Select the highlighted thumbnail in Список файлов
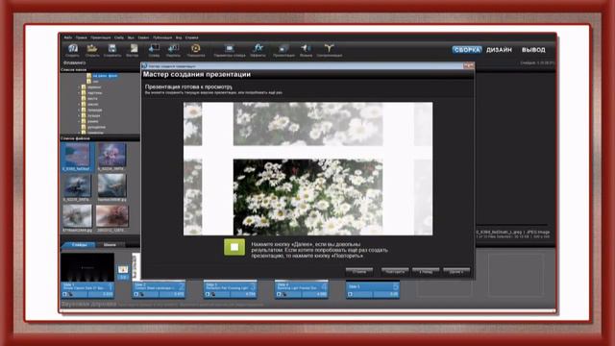615x346 pixels. coord(77,157)
